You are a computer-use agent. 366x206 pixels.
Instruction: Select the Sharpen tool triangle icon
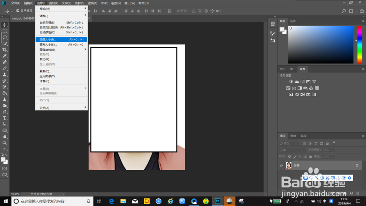[x=5, y=100]
